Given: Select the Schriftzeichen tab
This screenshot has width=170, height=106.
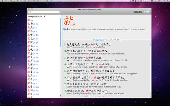Looking at the screenshot, I should point(116,40).
